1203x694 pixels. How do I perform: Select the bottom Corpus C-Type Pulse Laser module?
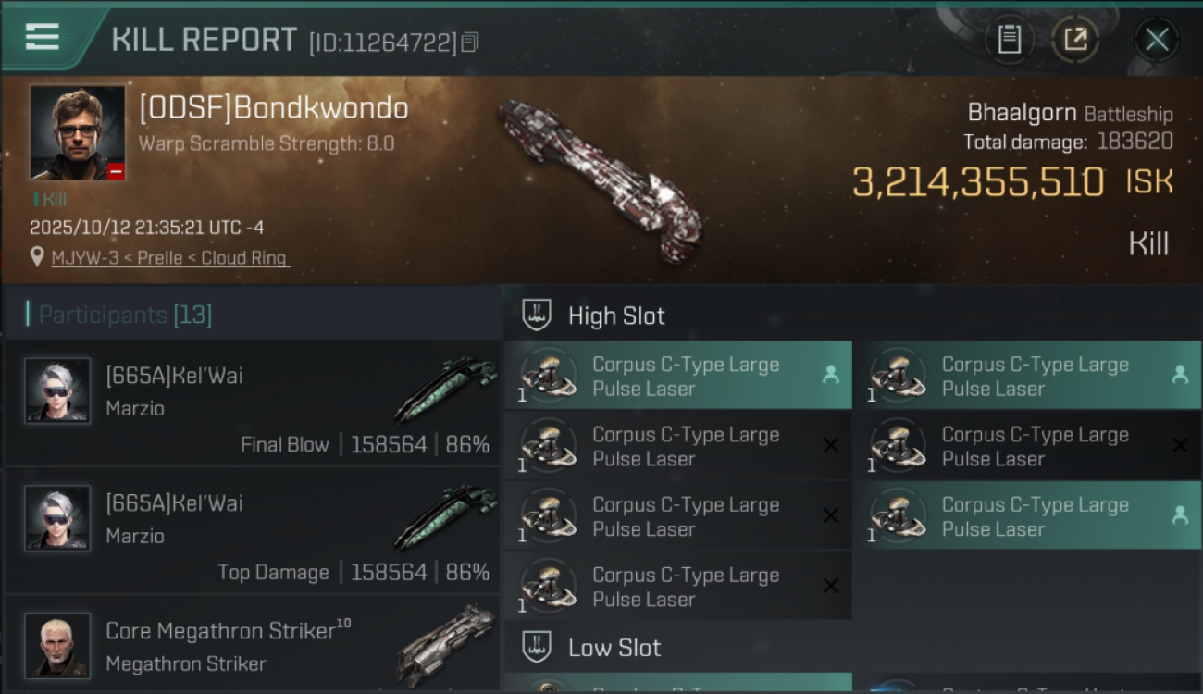[x=678, y=587]
